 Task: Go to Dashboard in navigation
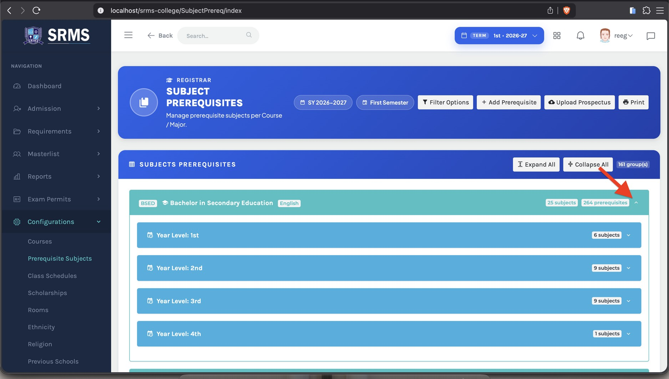pos(45,86)
